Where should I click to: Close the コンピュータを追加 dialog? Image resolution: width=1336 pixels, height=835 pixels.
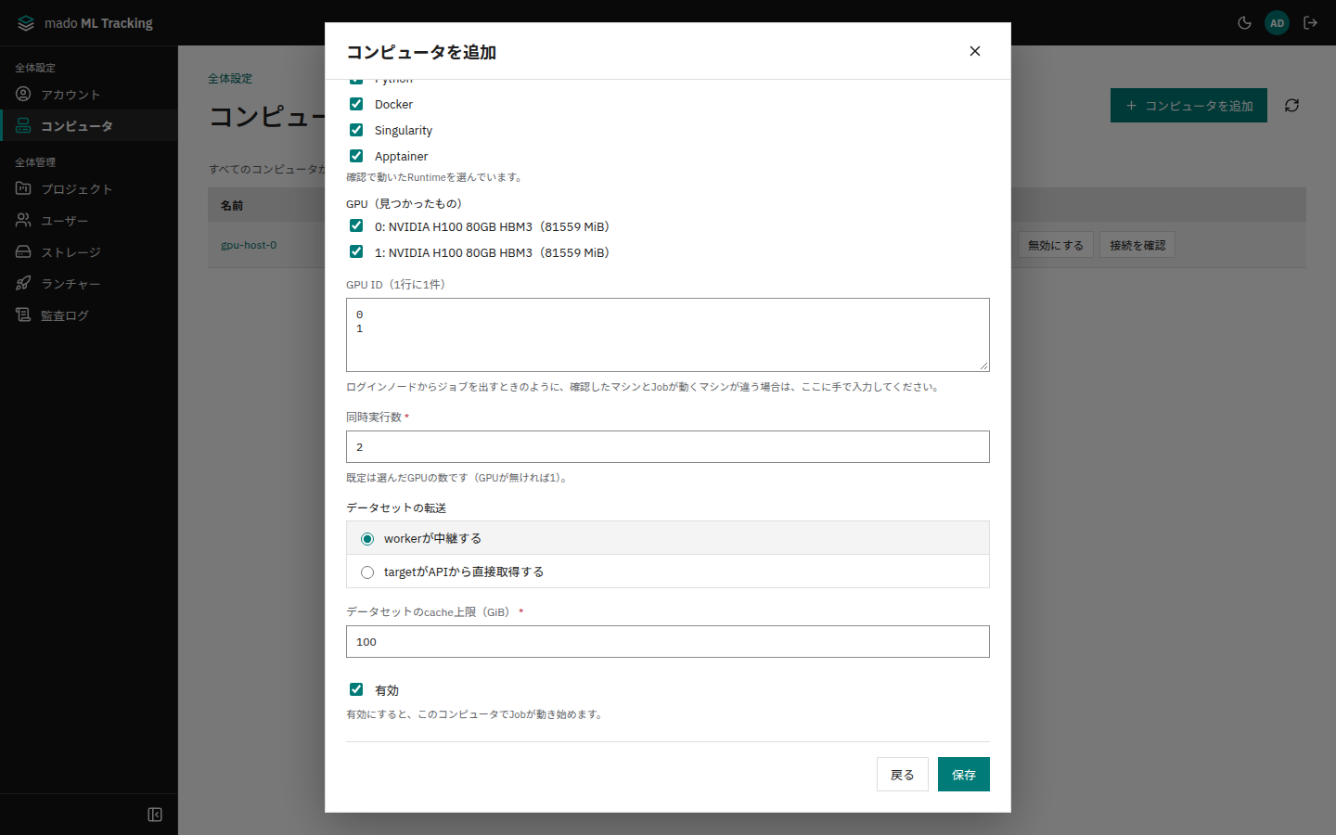pyautogui.click(x=975, y=51)
